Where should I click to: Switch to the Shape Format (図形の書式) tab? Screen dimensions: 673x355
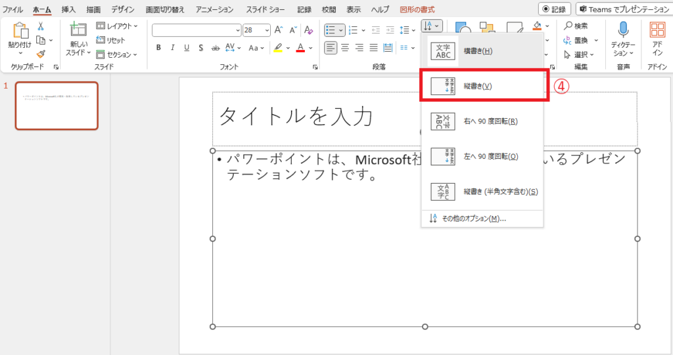click(x=417, y=9)
